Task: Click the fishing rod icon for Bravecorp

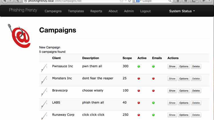Action: coord(44,92)
